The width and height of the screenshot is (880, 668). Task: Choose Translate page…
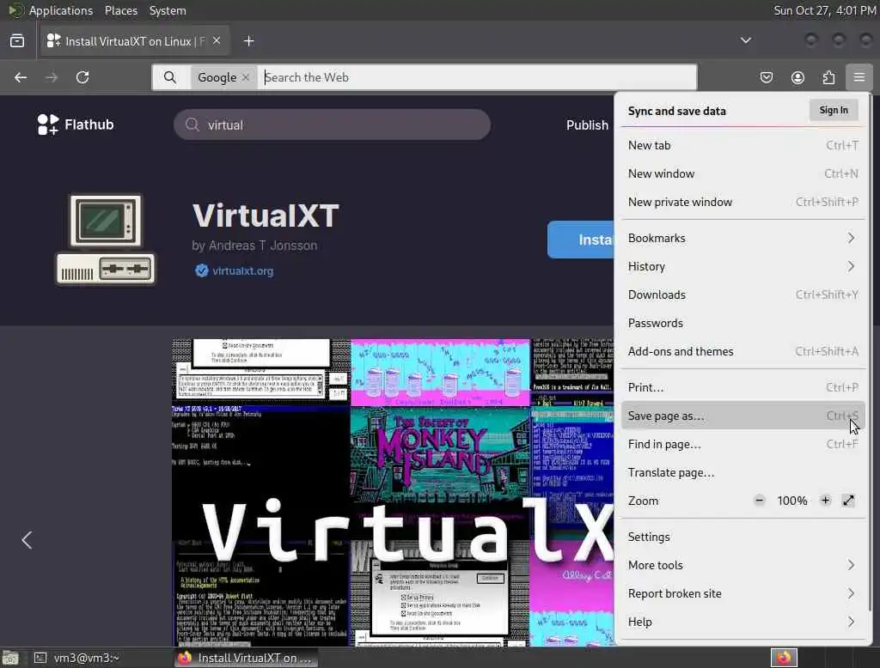(743, 472)
